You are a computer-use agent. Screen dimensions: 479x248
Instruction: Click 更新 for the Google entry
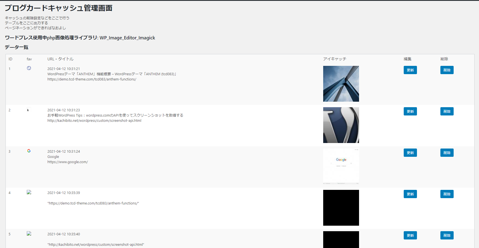(x=410, y=153)
